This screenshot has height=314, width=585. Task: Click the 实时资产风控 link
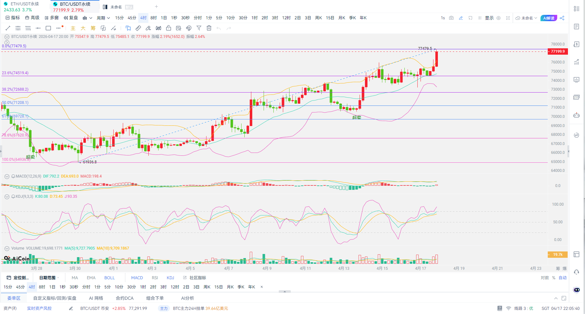click(39, 308)
